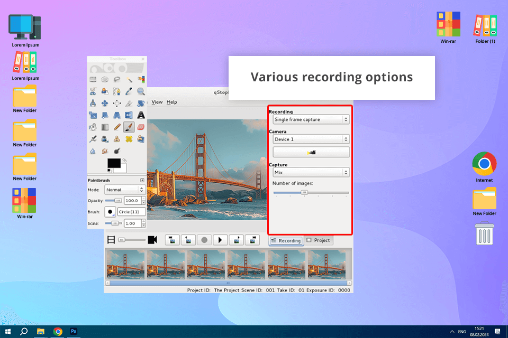Click the Recording tab

(x=286, y=240)
